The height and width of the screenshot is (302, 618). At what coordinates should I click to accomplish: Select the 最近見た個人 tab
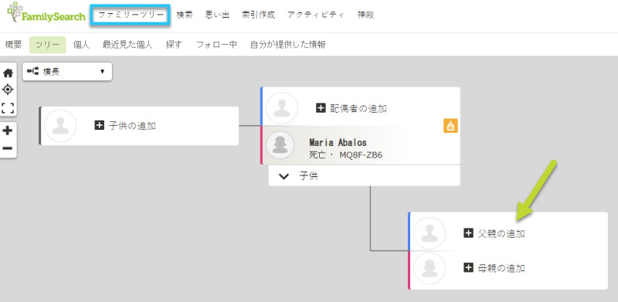[x=127, y=45]
